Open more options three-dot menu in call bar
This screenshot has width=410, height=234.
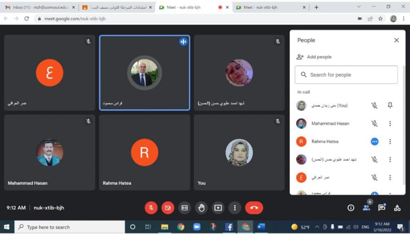[235, 208]
